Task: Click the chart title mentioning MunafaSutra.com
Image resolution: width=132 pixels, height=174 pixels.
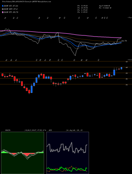Action: coord(27,2)
